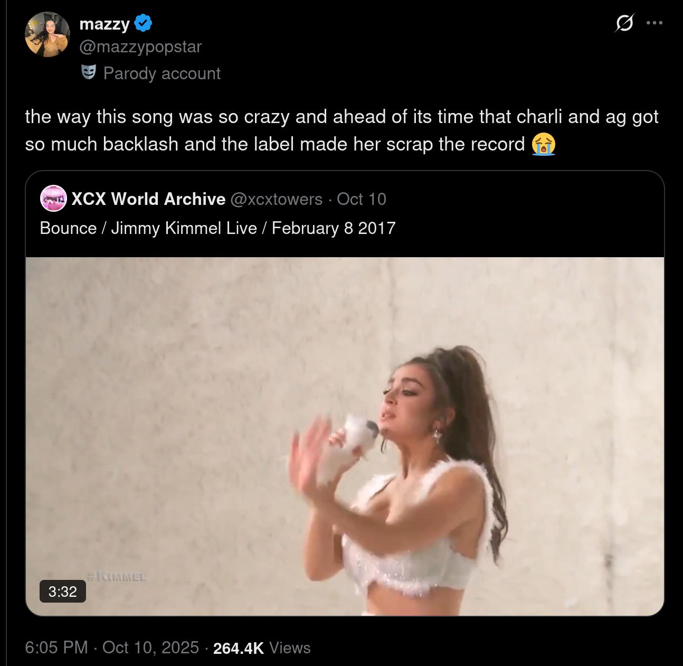Viewport: 683px width, 666px height.
Task: Open the XCX World Archive avatar
Action: [53, 199]
